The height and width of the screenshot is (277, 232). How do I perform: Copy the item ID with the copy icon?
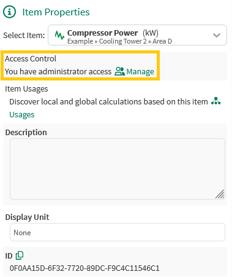tap(20, 256)
